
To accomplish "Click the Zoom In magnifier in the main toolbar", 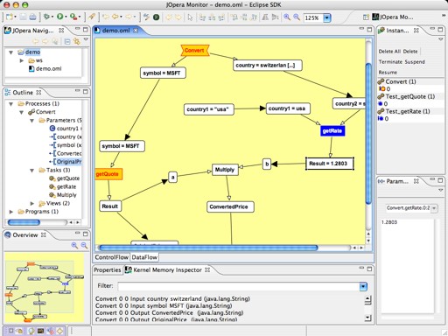I will [287, 17].
